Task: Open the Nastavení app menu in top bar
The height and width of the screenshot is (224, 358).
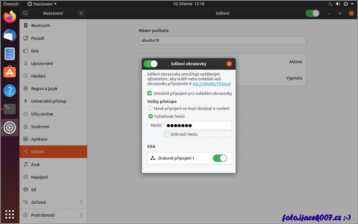Action: [x=42, y=4]
